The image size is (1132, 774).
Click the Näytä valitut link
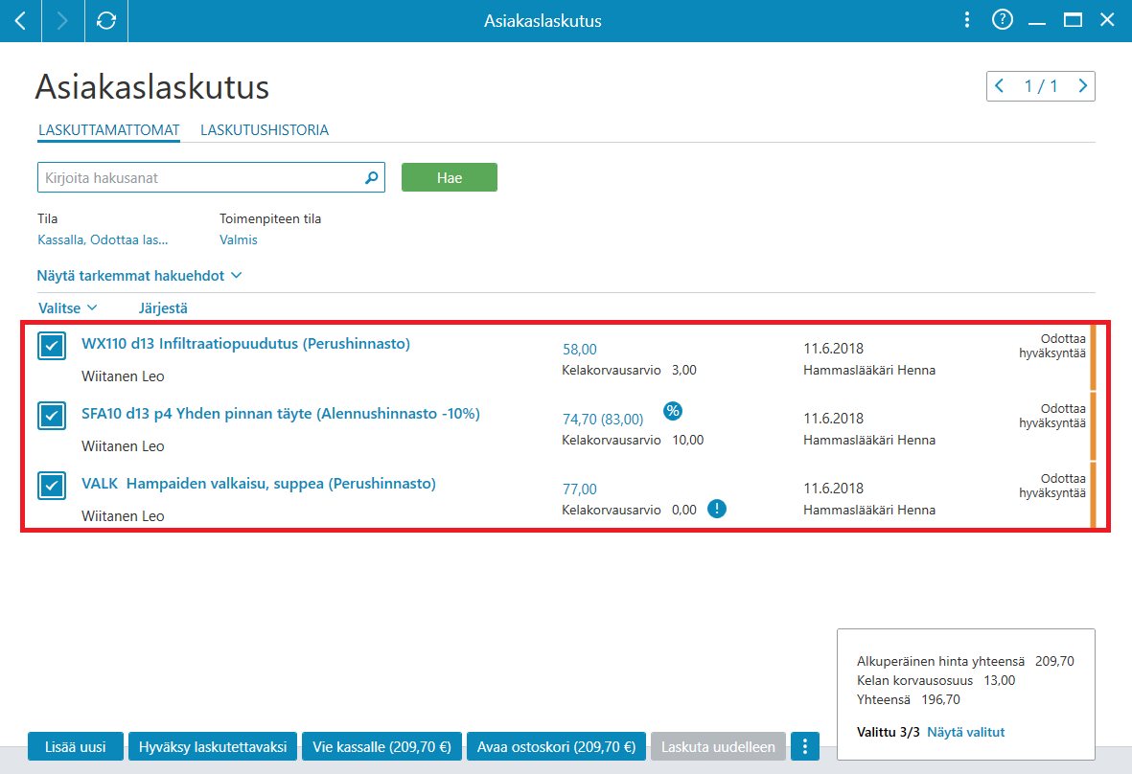[x=966, y=732]
